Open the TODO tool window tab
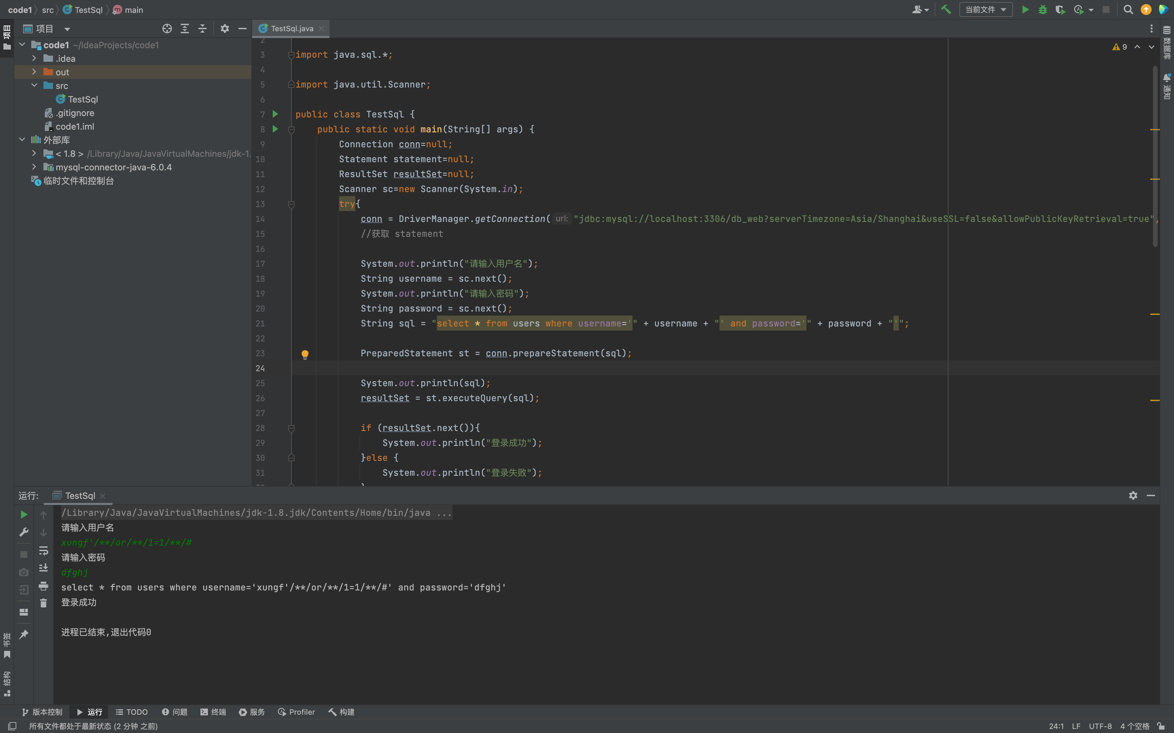The width and height of the screenshot is (1174, 733). [x=131, y=712]
